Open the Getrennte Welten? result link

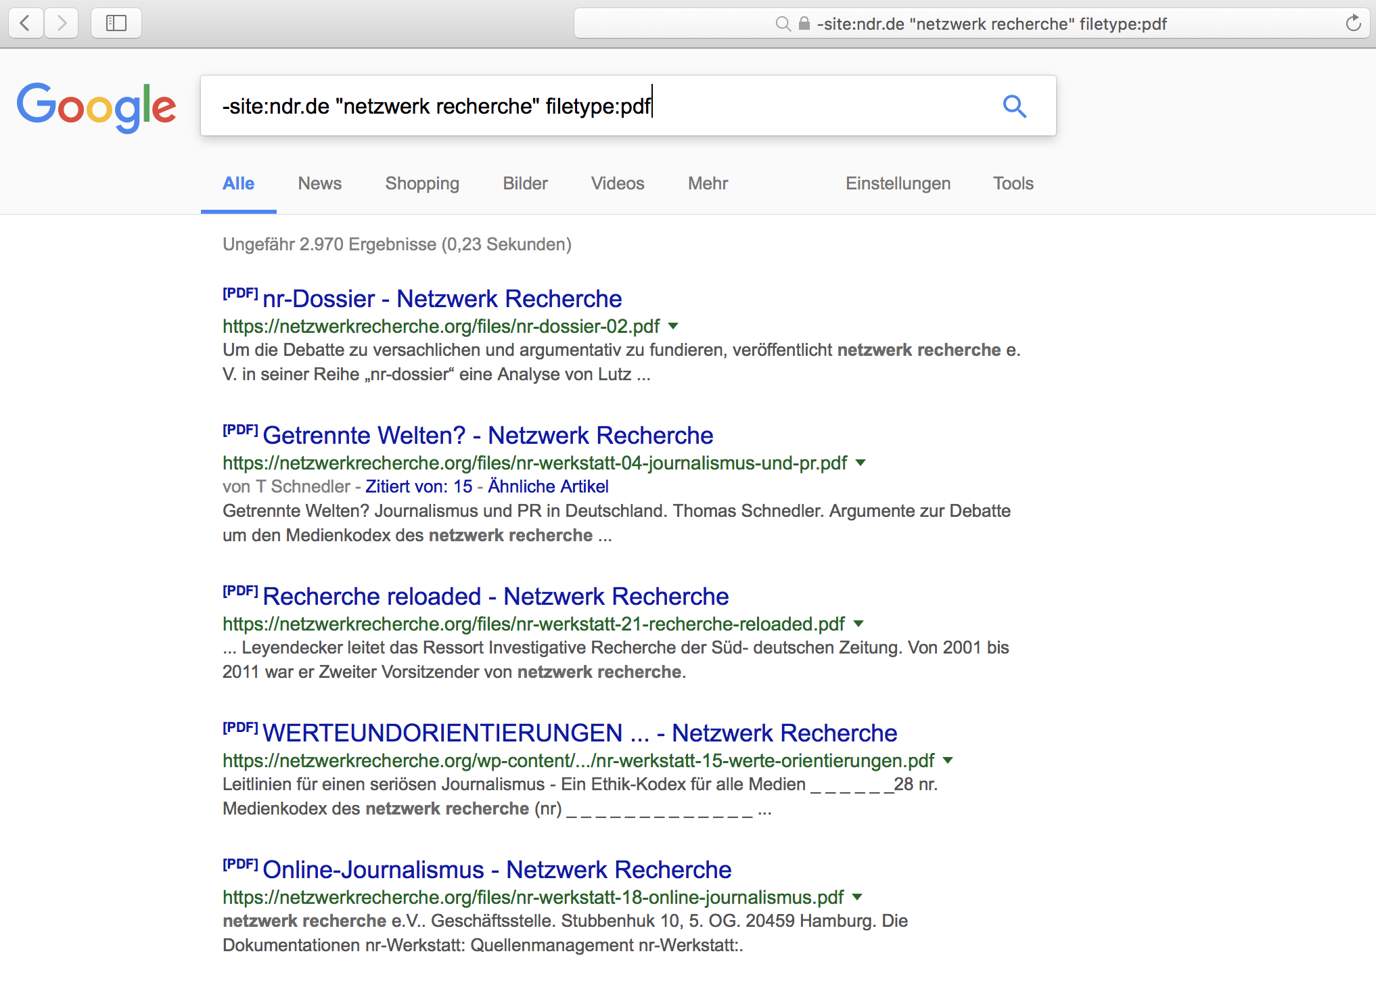tap(488, 435)
